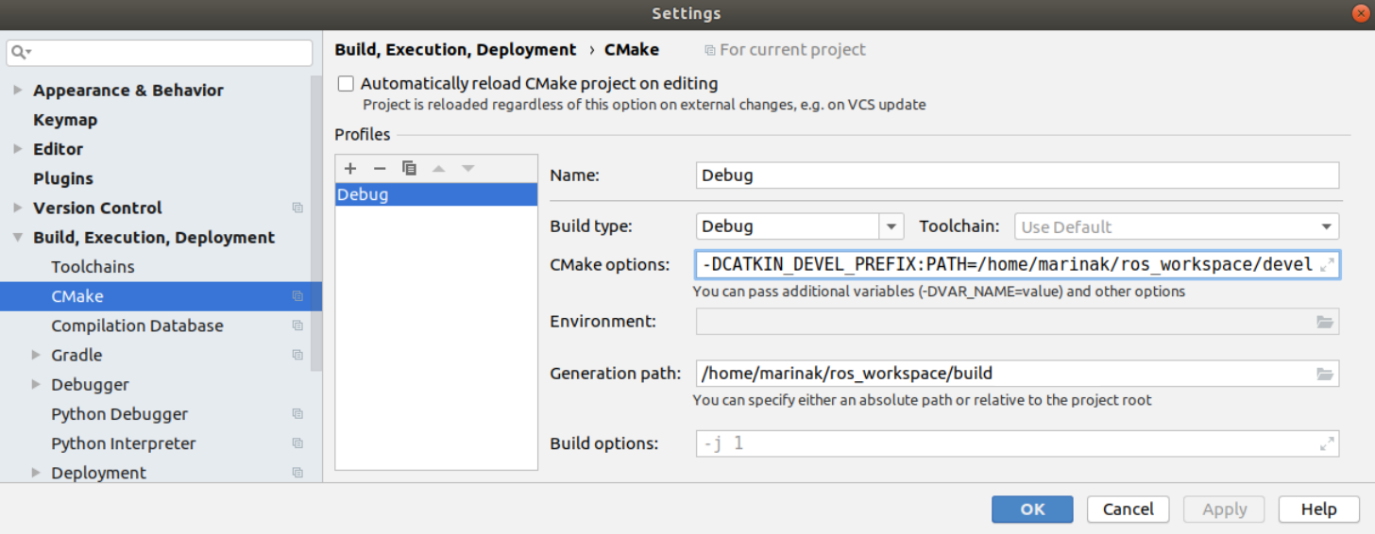Image resolution: width=1375 pixels, height=534 pixels.
Task: Expand the Appearance & Behavior section
Action: click(x=18, y=91)
